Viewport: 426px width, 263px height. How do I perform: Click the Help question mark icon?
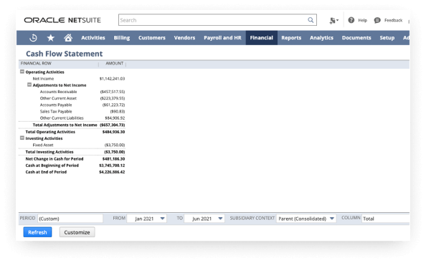click(351, 20)
